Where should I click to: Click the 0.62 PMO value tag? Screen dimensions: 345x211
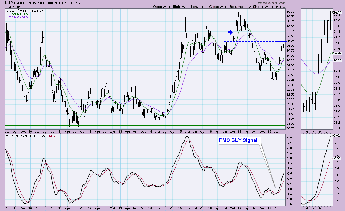(336, 136)
